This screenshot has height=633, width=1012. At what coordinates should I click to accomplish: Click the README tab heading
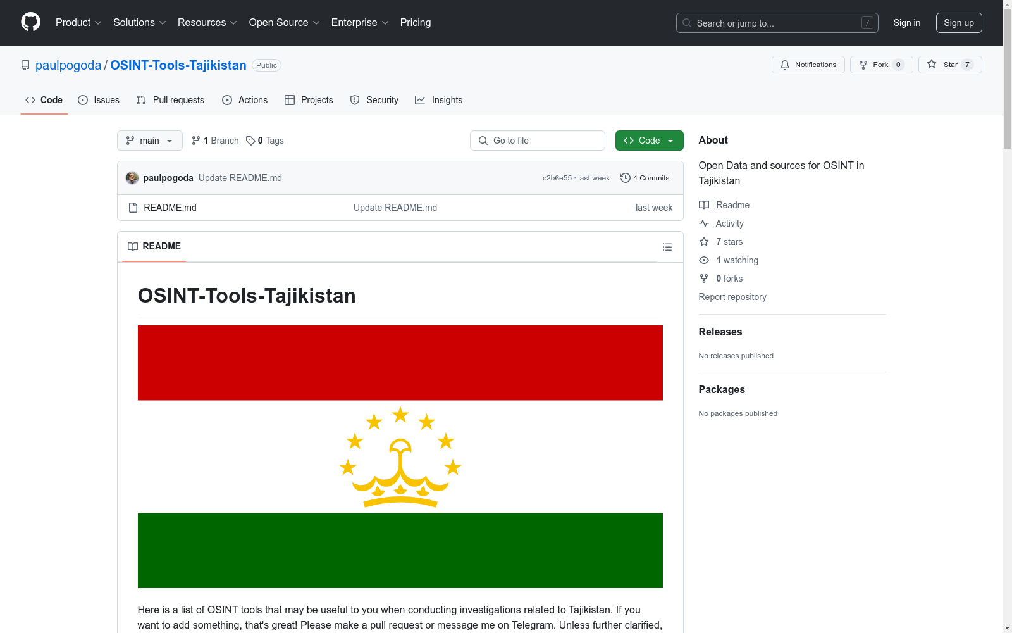point(154,246)
